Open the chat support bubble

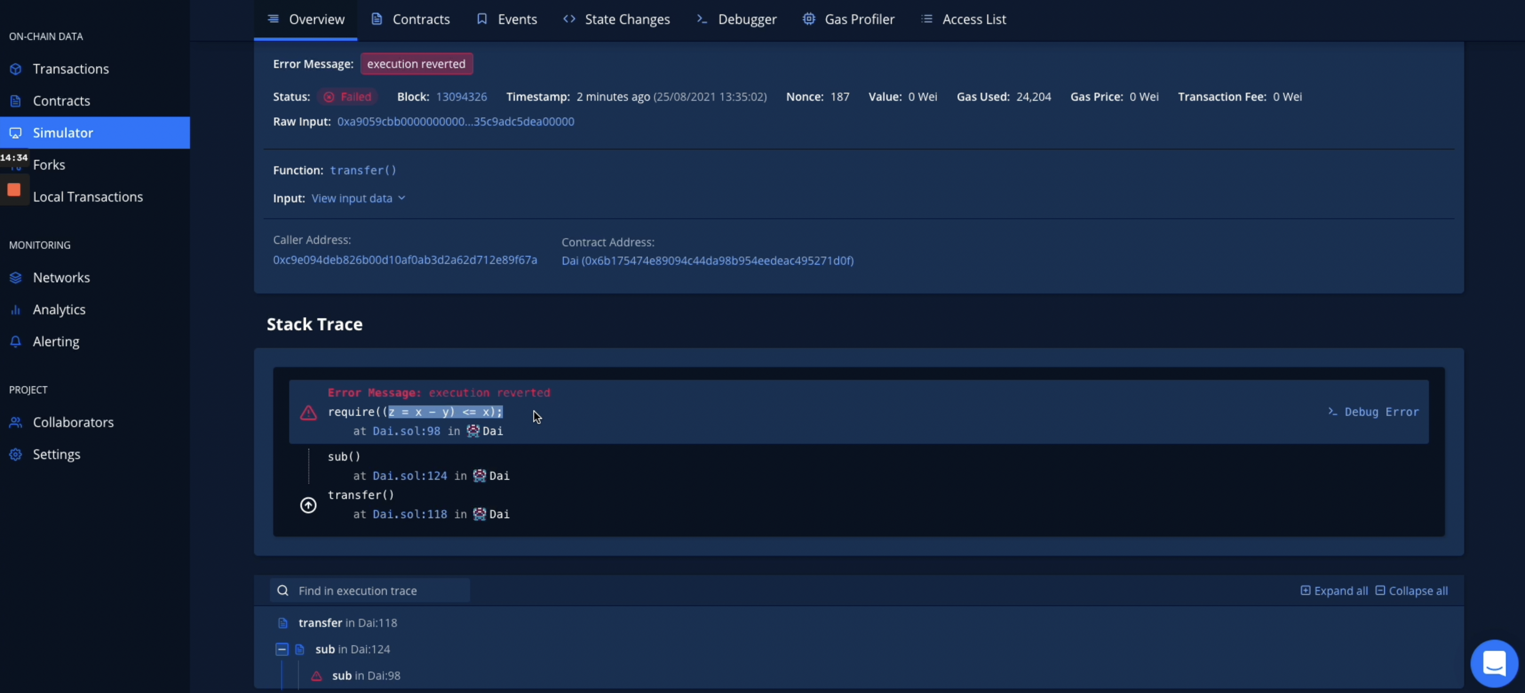[x=1494, y=664]
